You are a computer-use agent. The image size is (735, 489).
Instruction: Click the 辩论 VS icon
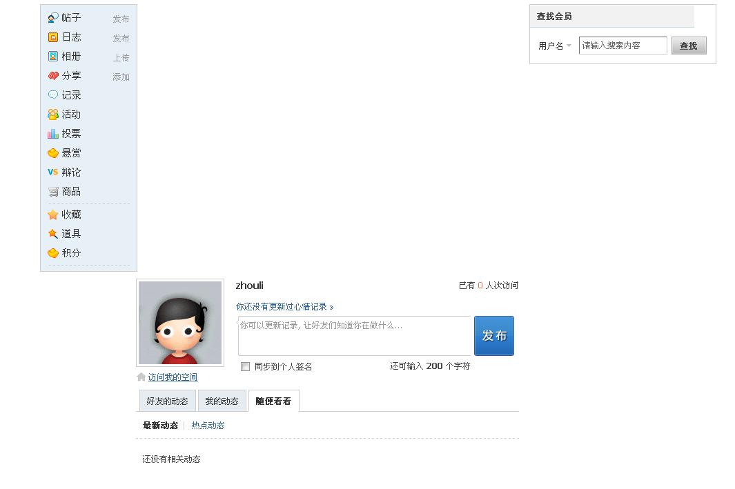tap(53, 172)
